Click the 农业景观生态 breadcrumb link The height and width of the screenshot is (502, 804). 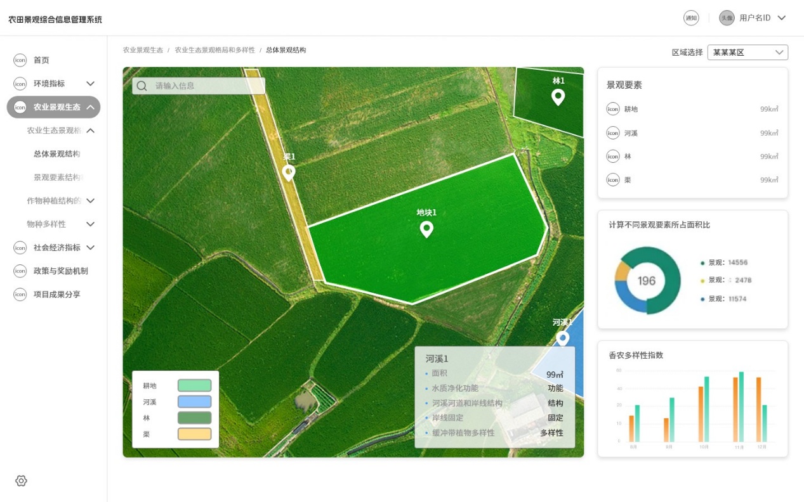click(x=143, y=50)
